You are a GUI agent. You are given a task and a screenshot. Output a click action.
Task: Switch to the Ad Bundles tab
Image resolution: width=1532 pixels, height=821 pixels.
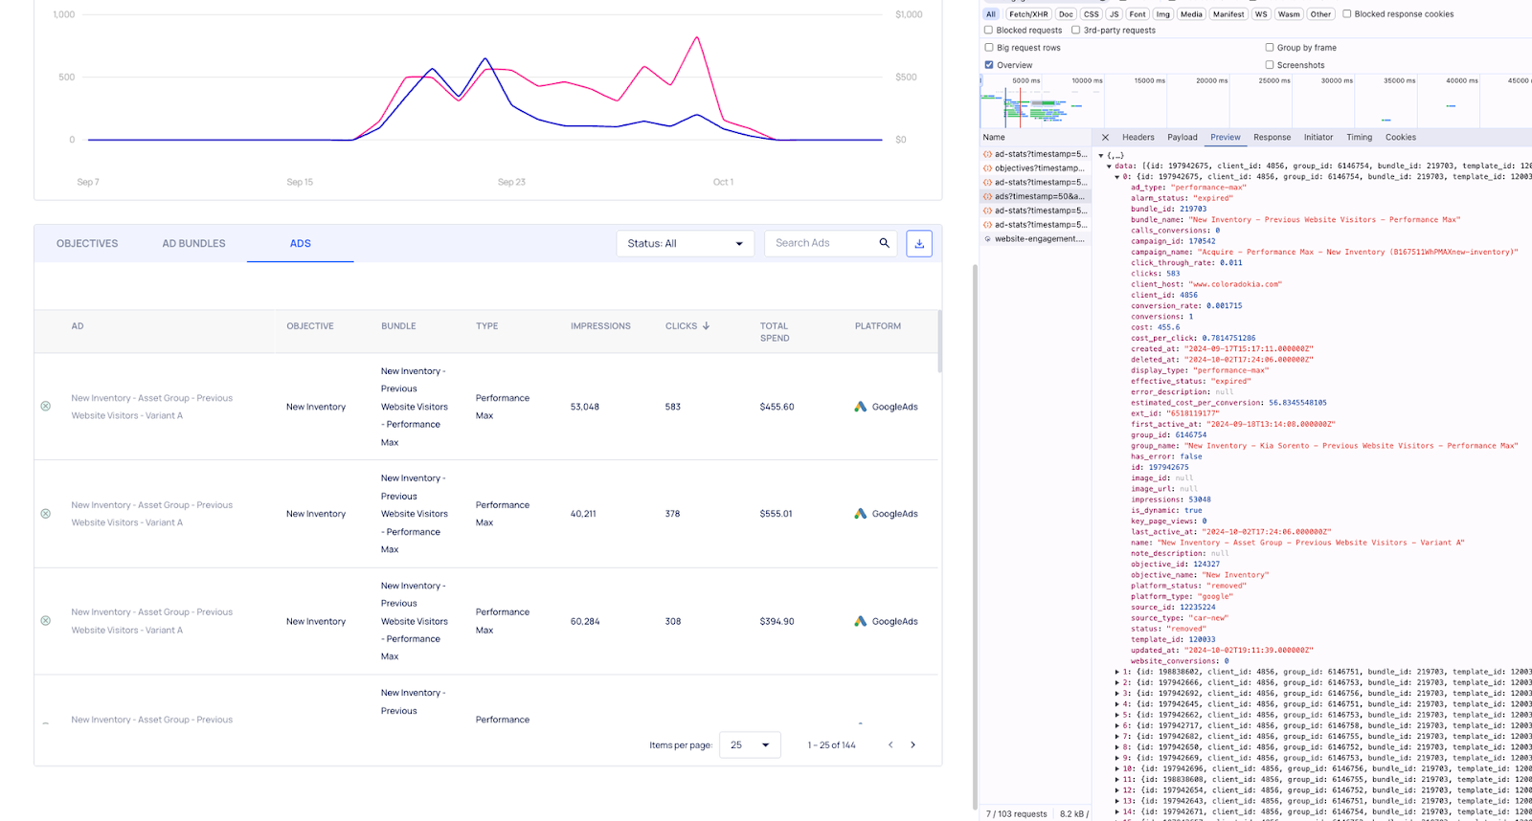pyautogui.click(x=193, y=244)
